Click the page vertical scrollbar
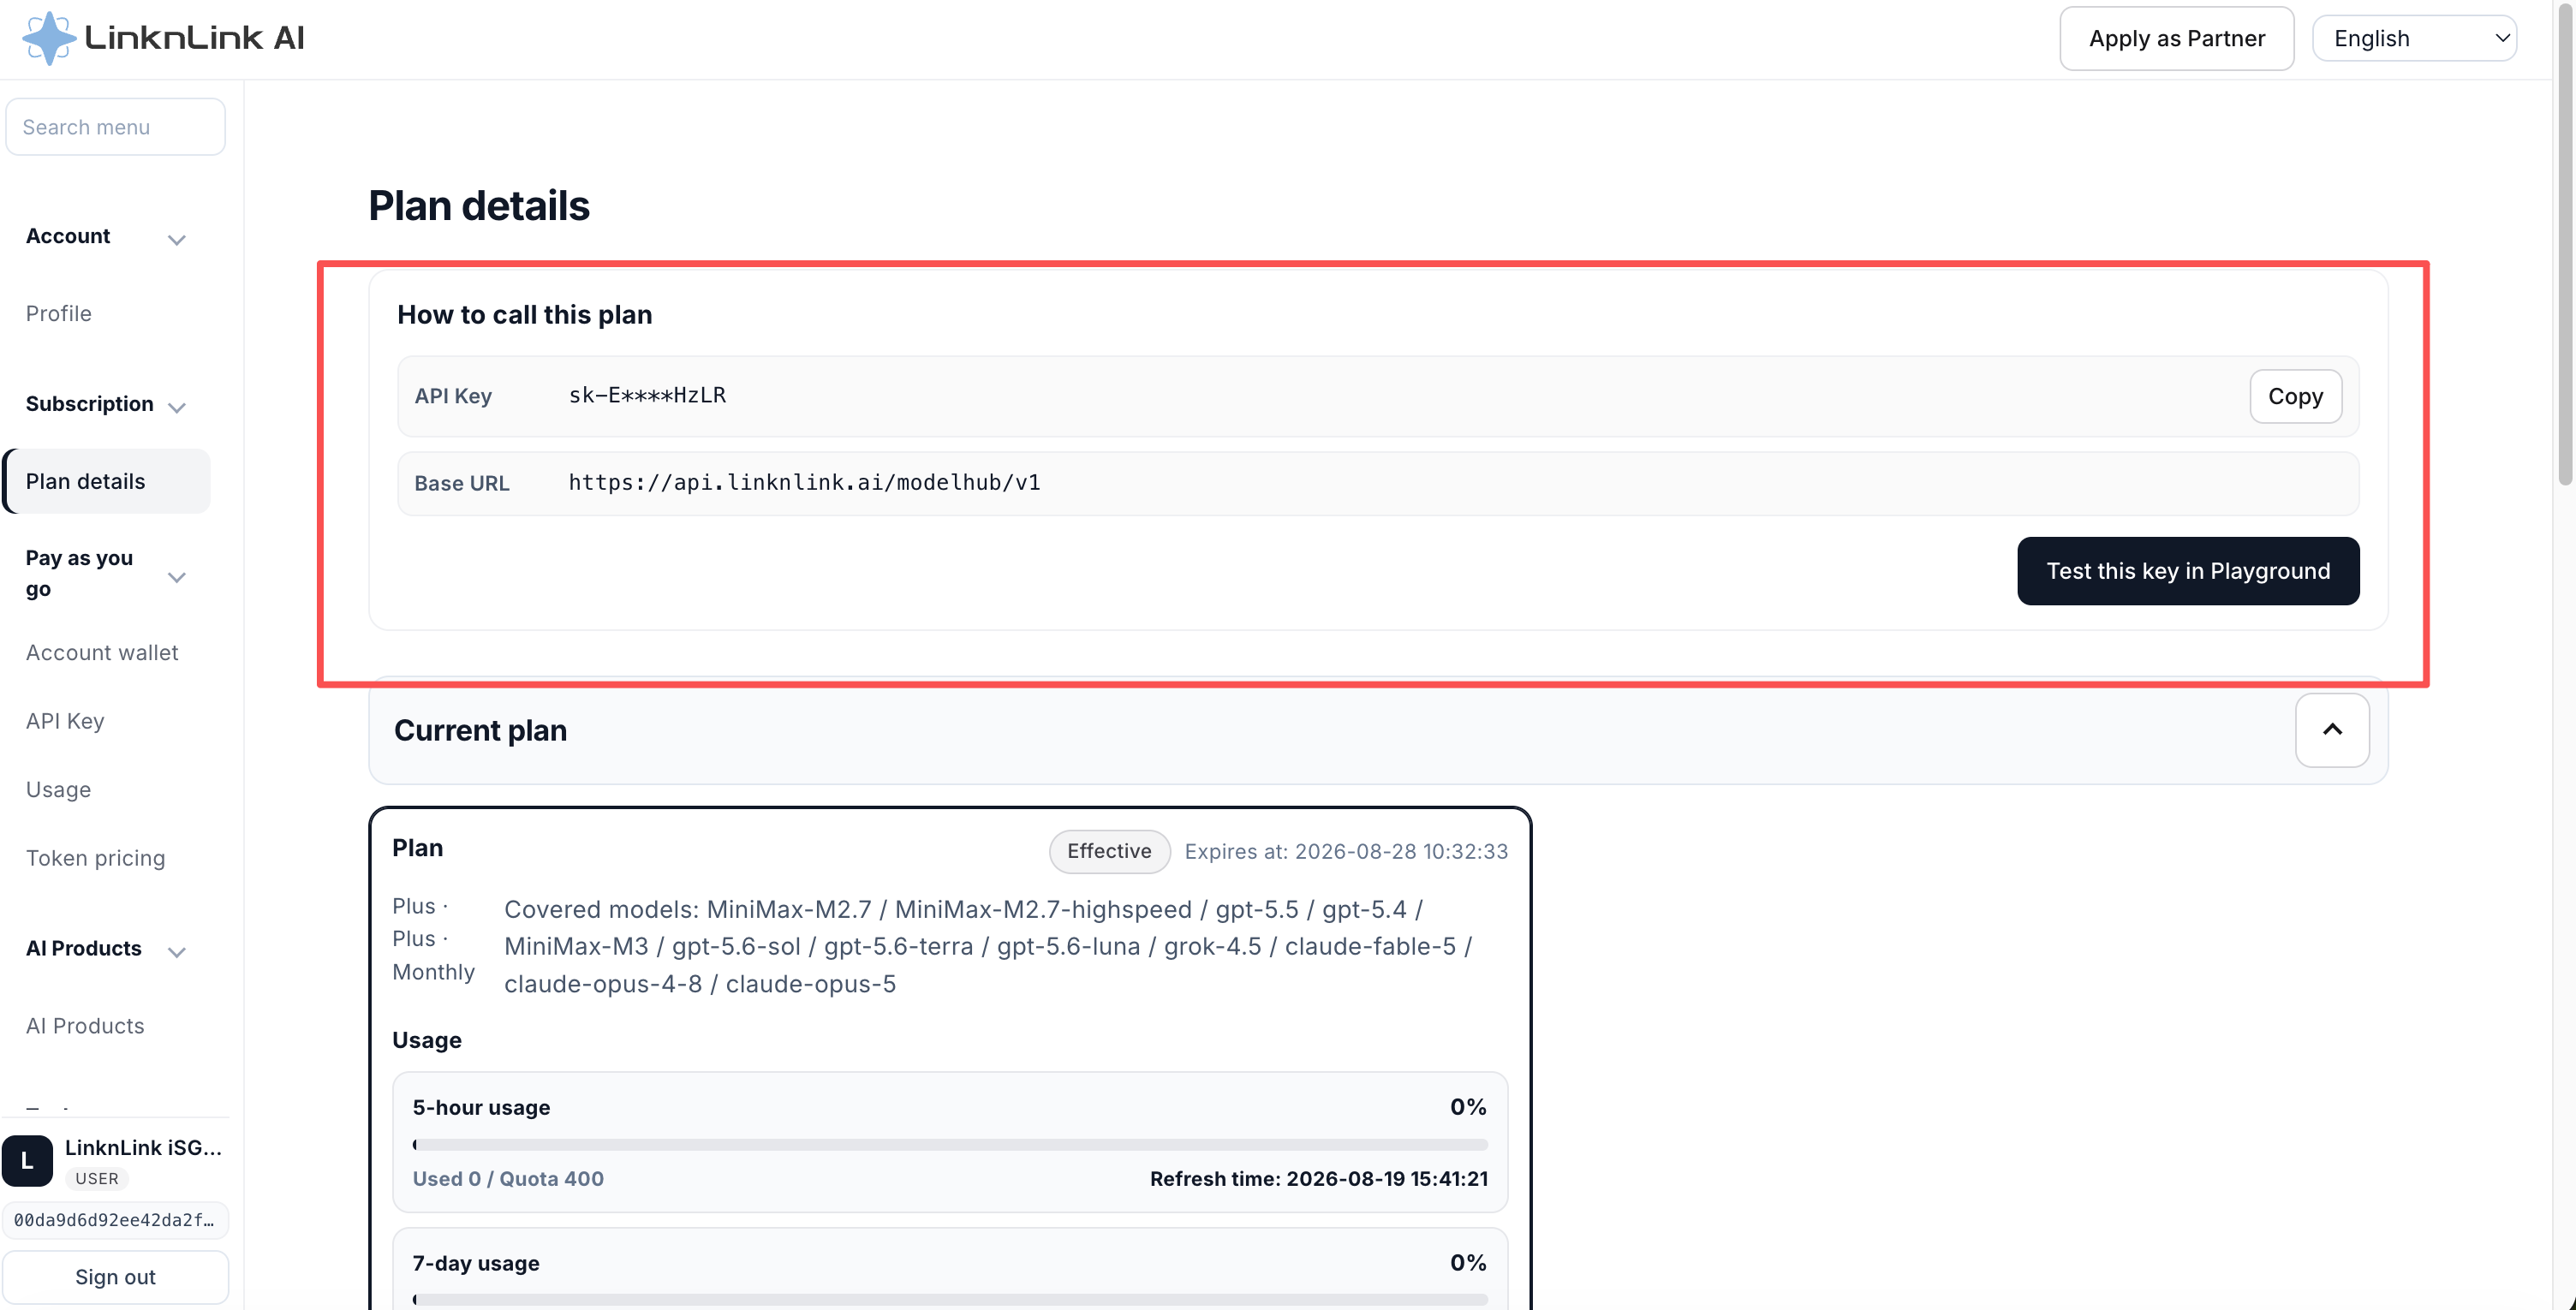The image size is (2576, 1310). [x=2564, y=245]
